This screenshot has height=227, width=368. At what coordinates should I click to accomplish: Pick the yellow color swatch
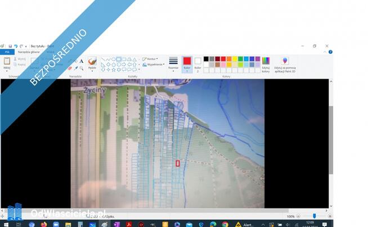[235, 59]
